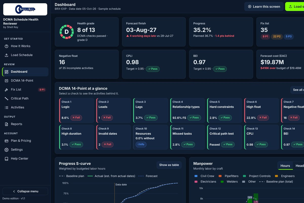Image resolution: width=304 pixels, height=203 pixels.
Task: Open Check 11 Missed tasks card
Action: point(187,137)
